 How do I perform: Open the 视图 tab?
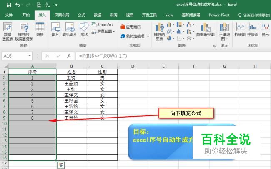pos(130,15)
